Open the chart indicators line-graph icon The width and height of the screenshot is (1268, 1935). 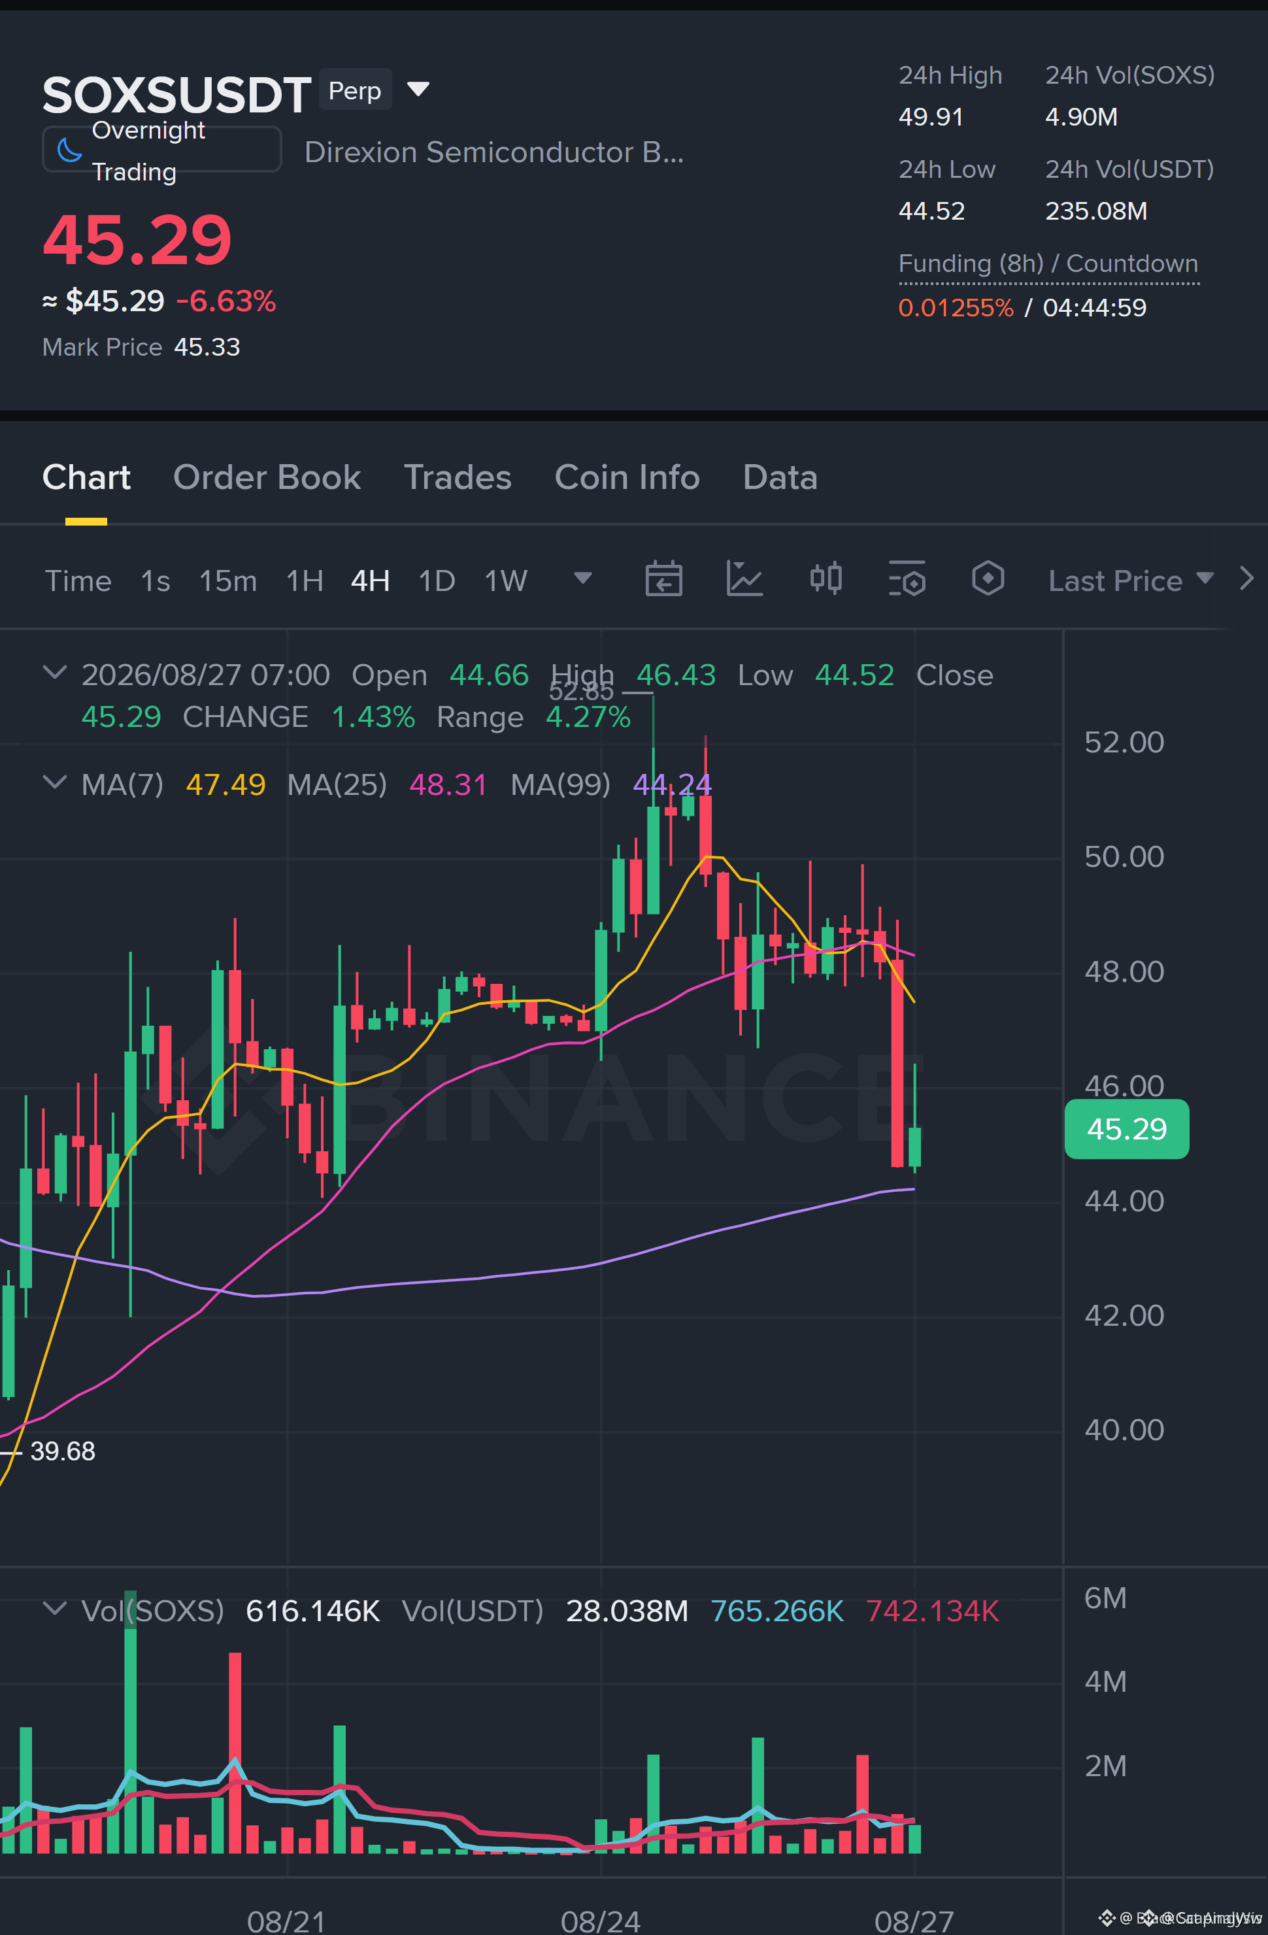coord(744,580)
